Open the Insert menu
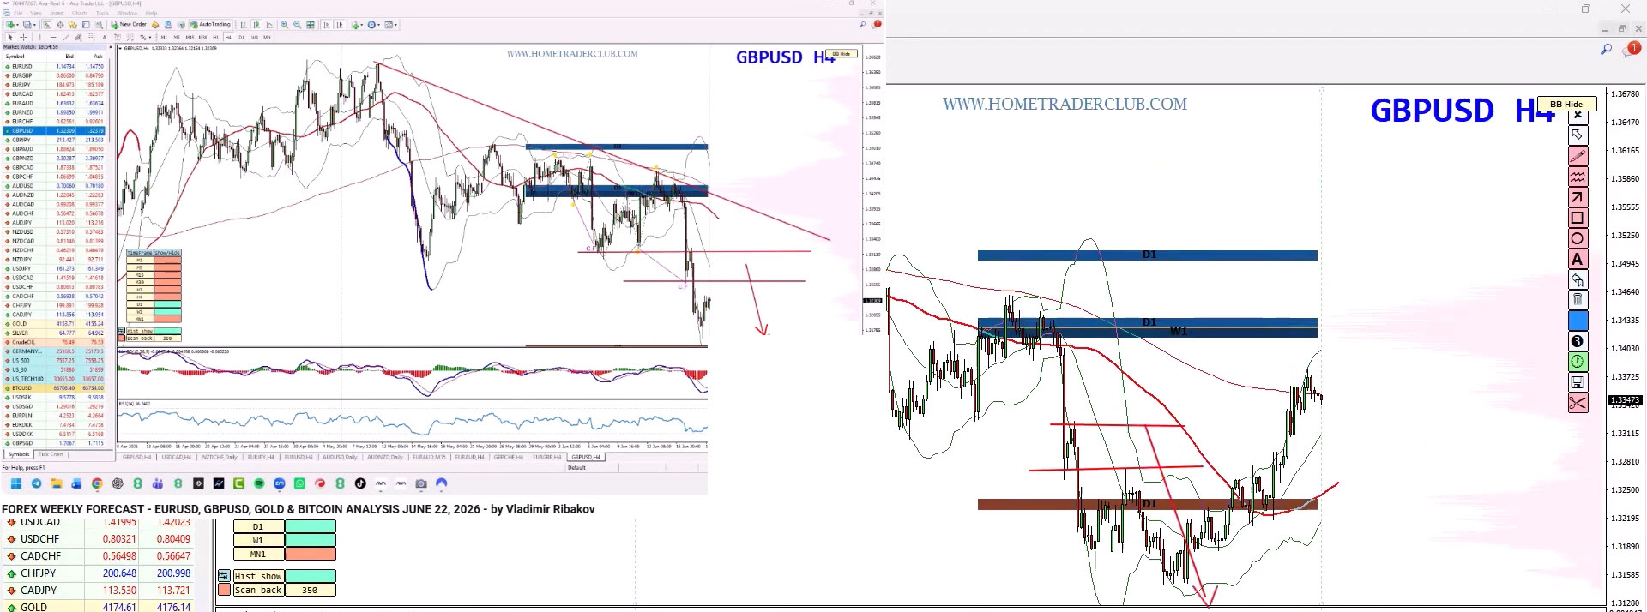 coord(57,13)
